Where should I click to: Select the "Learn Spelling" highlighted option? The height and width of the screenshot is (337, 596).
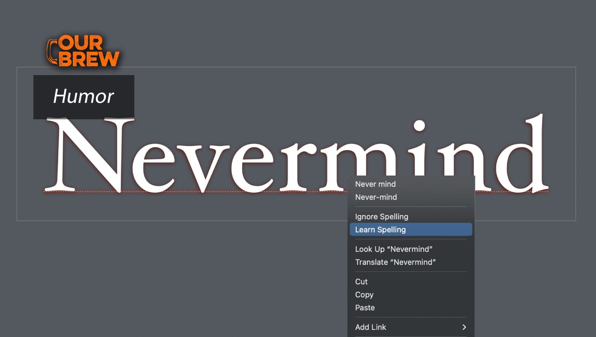click(381, 229)
